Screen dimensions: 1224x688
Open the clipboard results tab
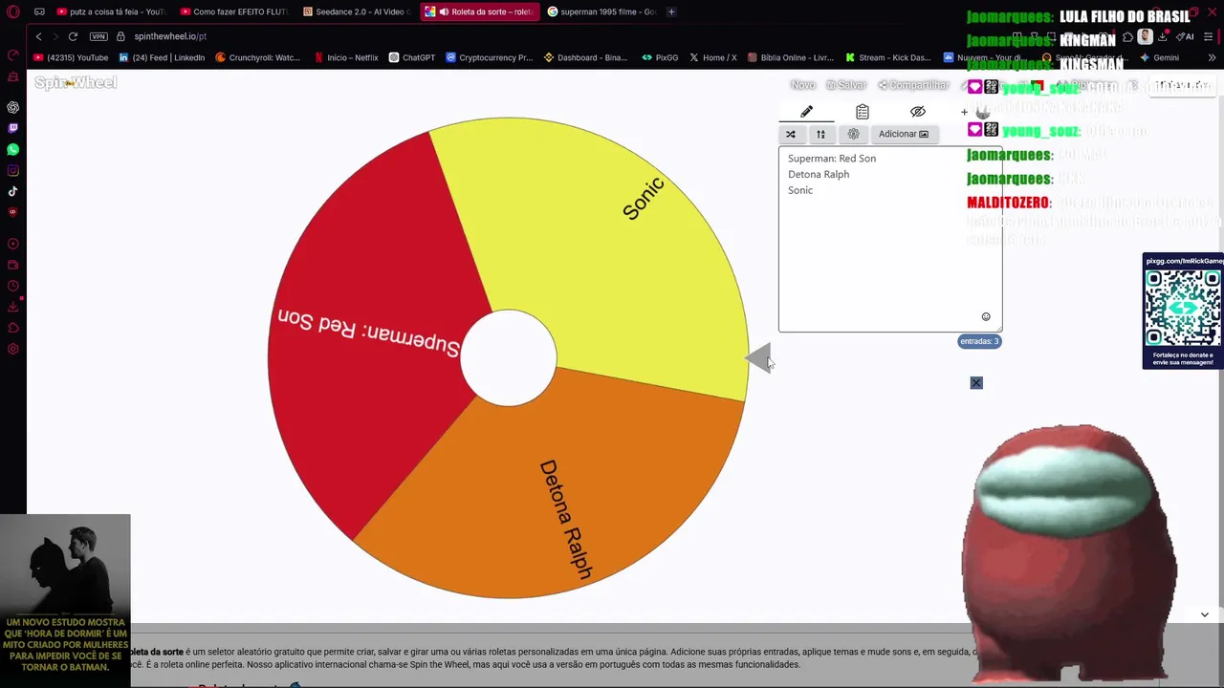862,112
